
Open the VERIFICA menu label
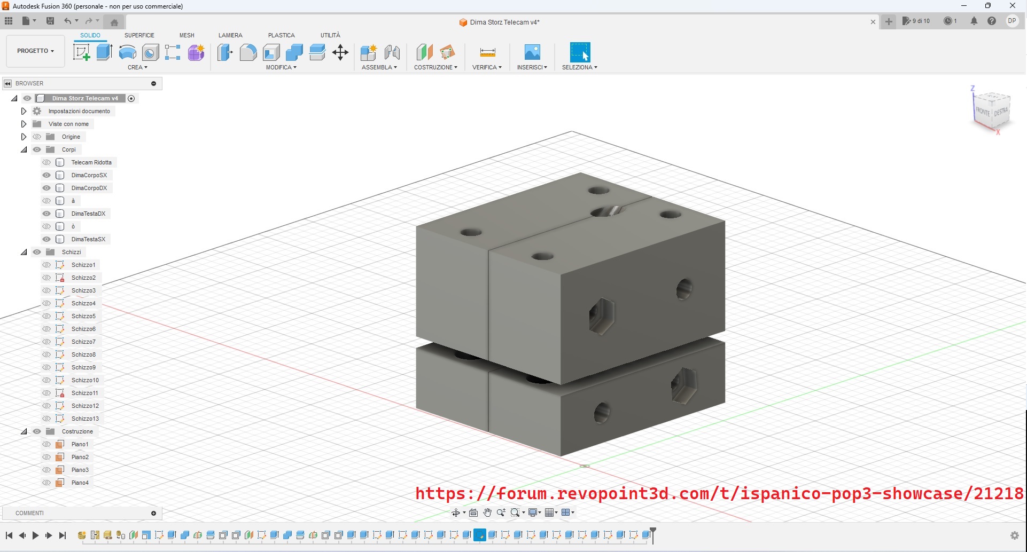(487, 67)
